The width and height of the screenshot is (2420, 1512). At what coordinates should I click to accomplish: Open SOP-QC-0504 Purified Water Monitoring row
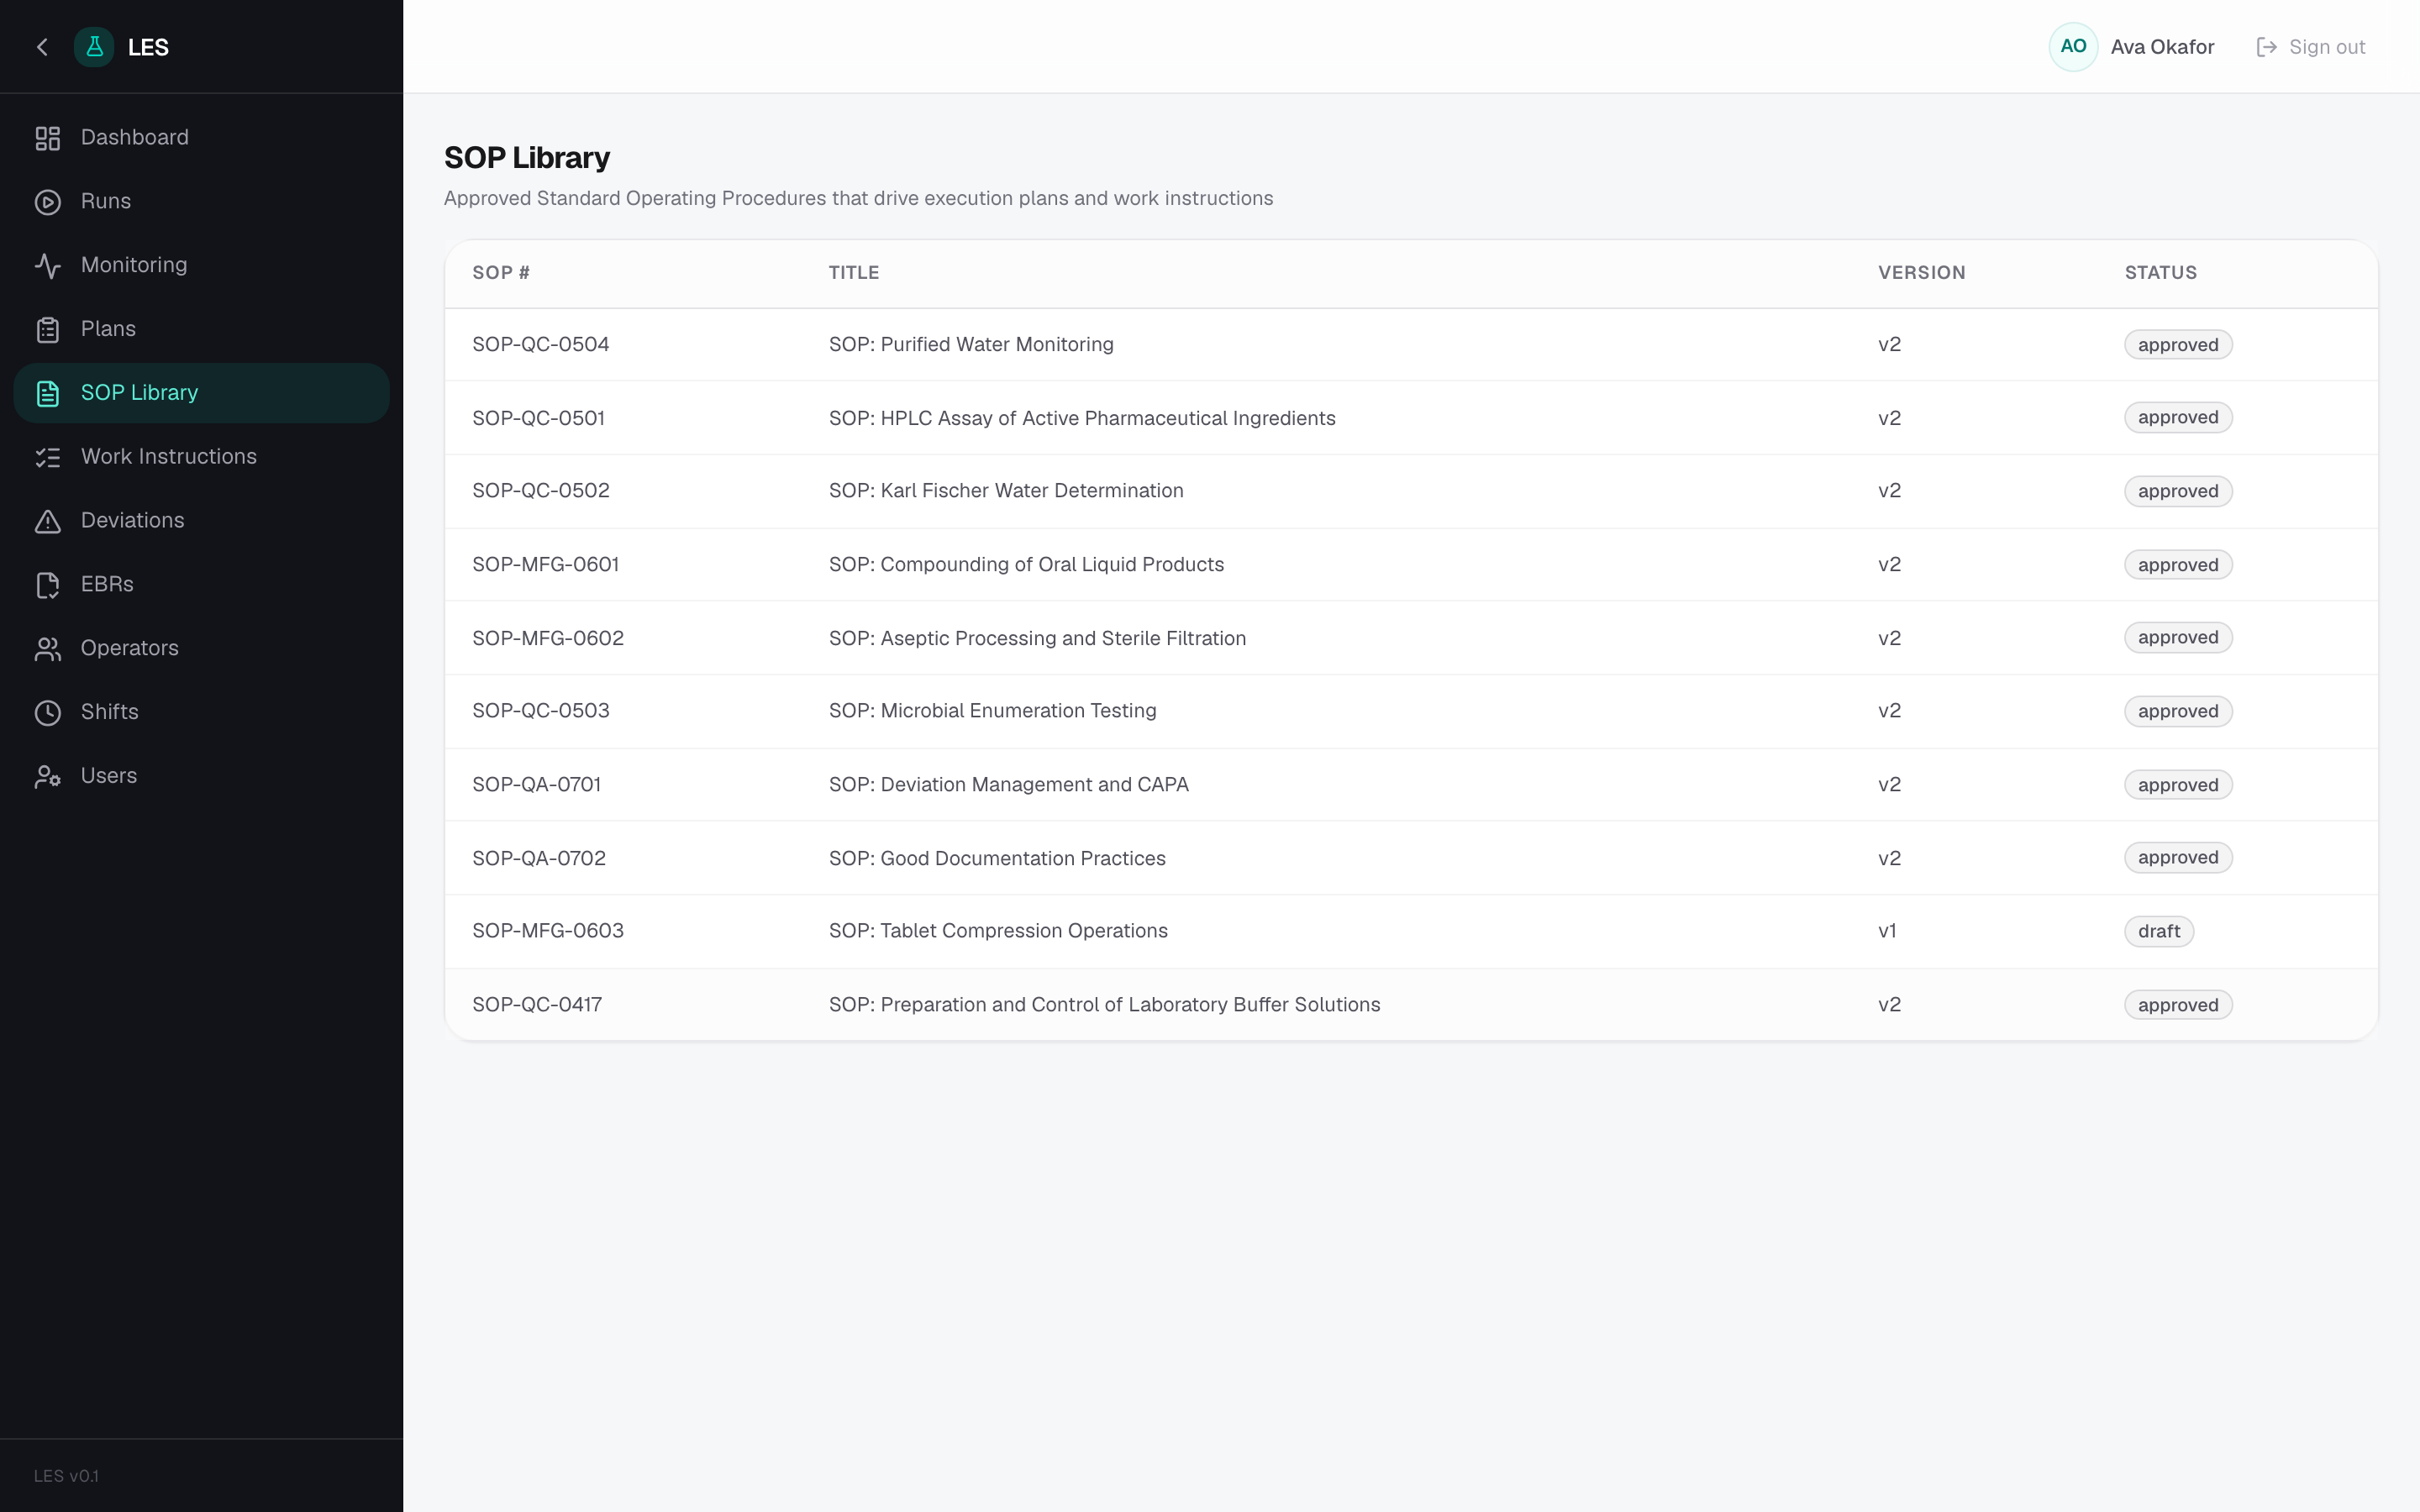pos(1411,345)
